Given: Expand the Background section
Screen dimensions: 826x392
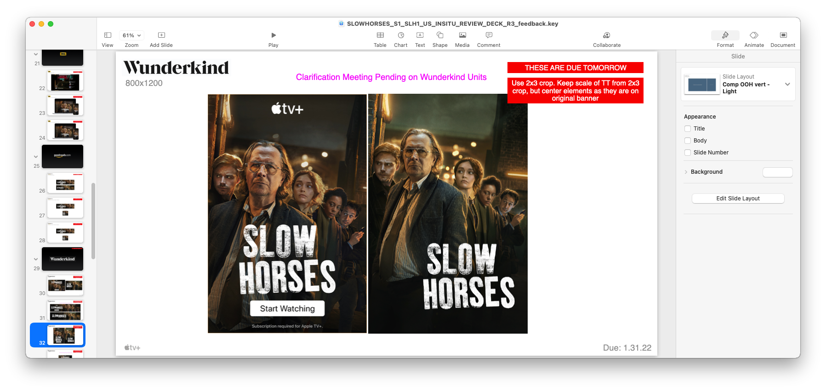Looking at the screenshot, I should pyautogui.click(x=686, y=172).
